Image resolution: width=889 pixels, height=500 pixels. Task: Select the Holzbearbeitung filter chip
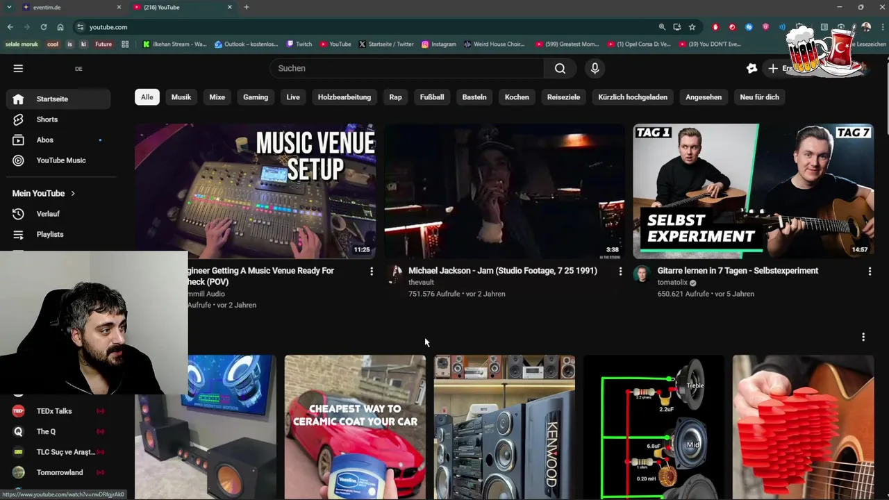[344, 97]
